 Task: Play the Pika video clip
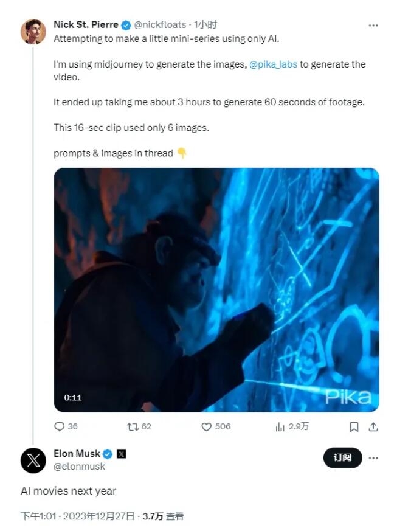click(216, 290)
